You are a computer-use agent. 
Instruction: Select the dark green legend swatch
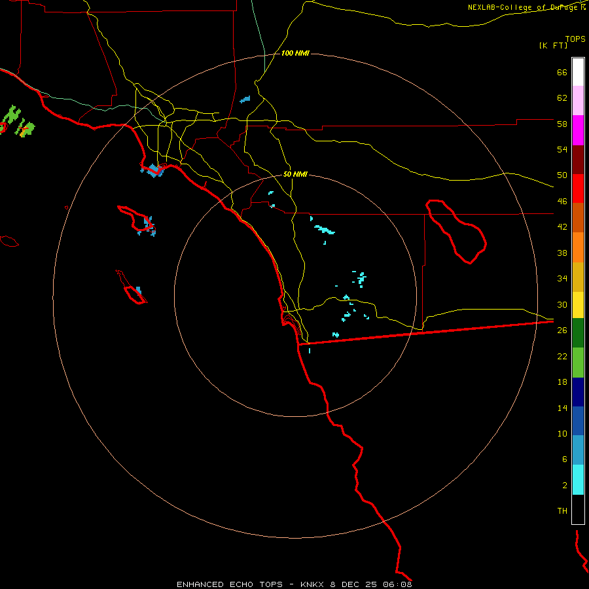[x=578, y=333]
